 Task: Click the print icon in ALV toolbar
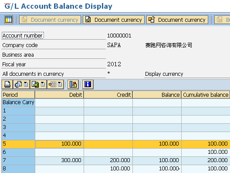[x=7, y=85]
